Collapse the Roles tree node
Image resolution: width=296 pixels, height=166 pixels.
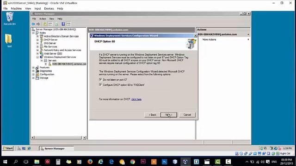click(x=33, y=33)
